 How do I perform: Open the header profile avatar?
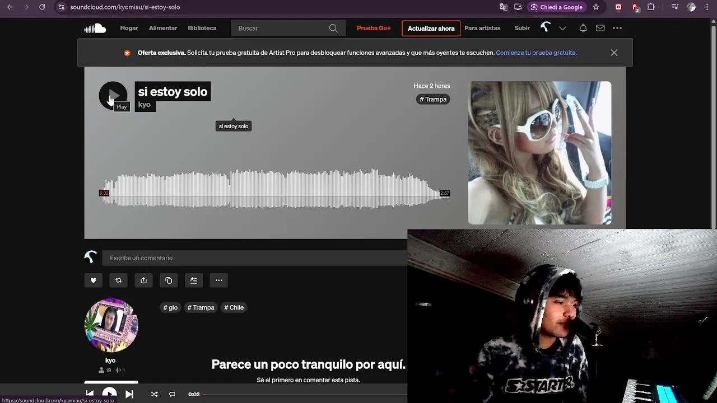pyautogui.click(x=546, y=28)
